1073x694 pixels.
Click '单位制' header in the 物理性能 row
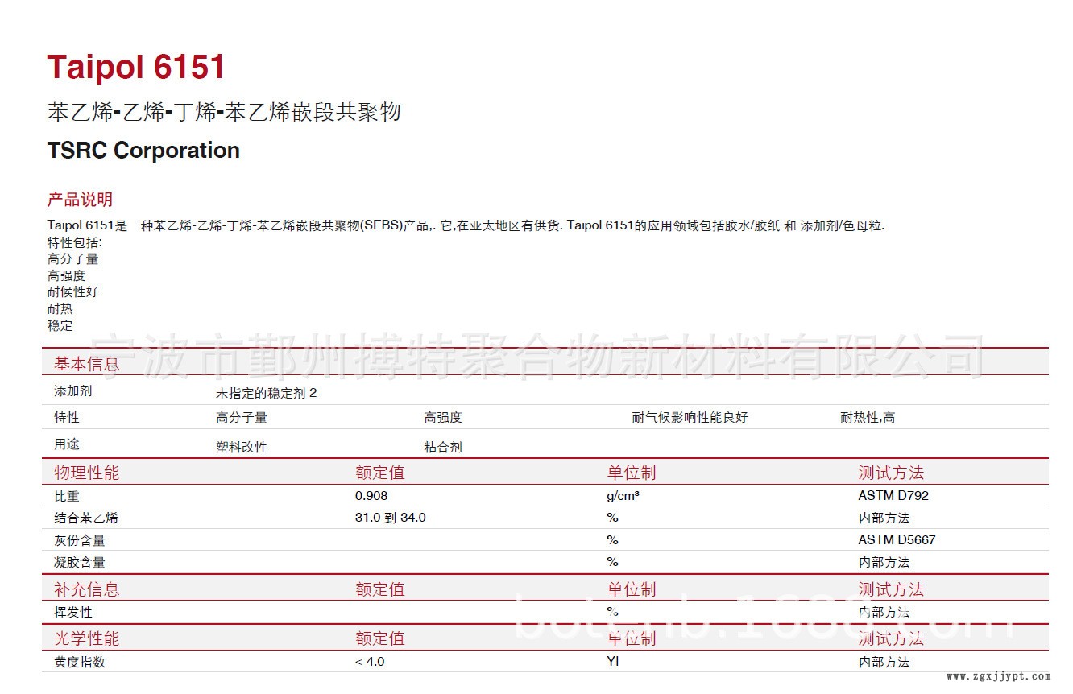(x=632, y=473)
